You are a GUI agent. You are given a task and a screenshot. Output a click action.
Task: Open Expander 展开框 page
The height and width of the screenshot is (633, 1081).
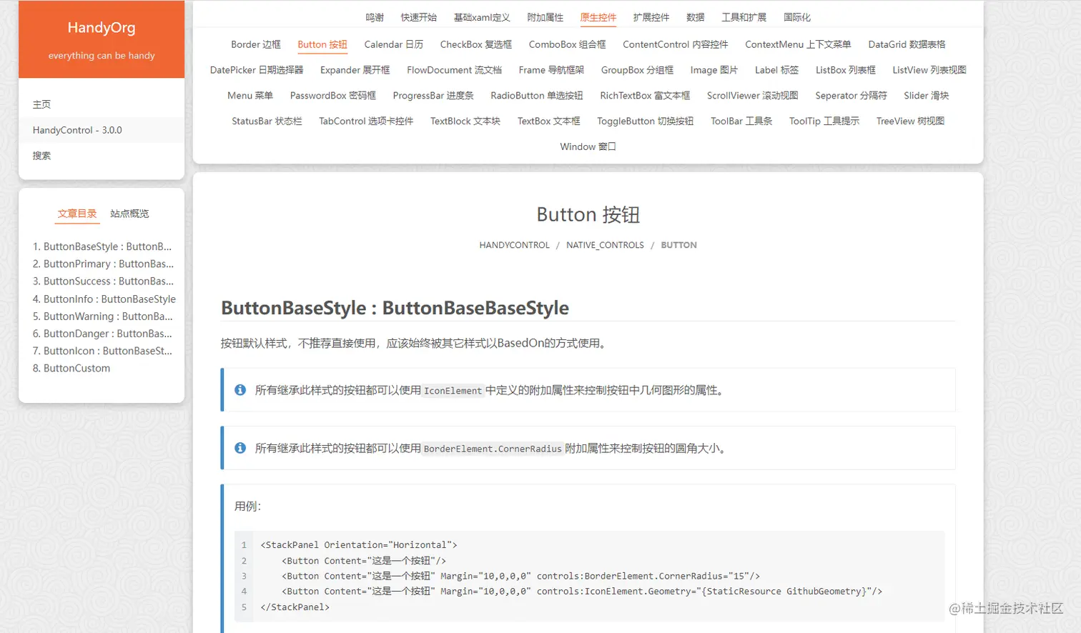355,70
